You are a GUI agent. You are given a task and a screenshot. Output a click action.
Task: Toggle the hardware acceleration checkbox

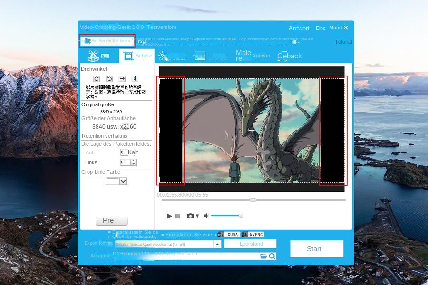(x=163, y=235)
